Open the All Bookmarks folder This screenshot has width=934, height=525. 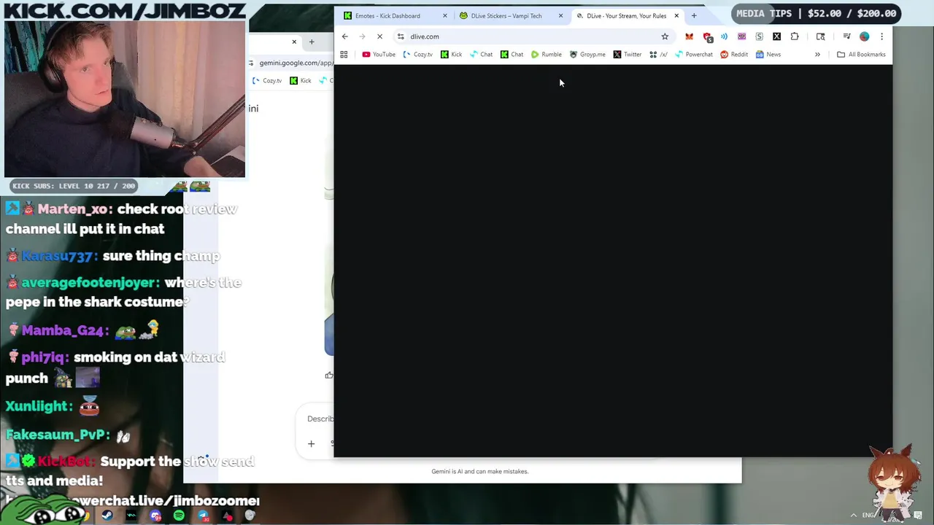(861, 55)
